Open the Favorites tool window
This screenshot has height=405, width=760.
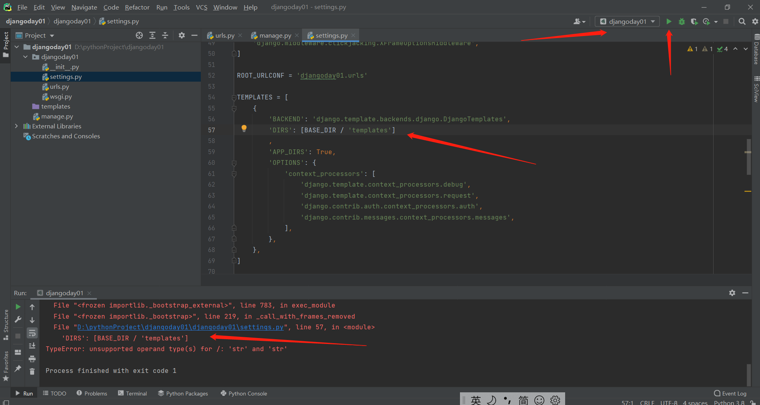click(x=6, y=366)
